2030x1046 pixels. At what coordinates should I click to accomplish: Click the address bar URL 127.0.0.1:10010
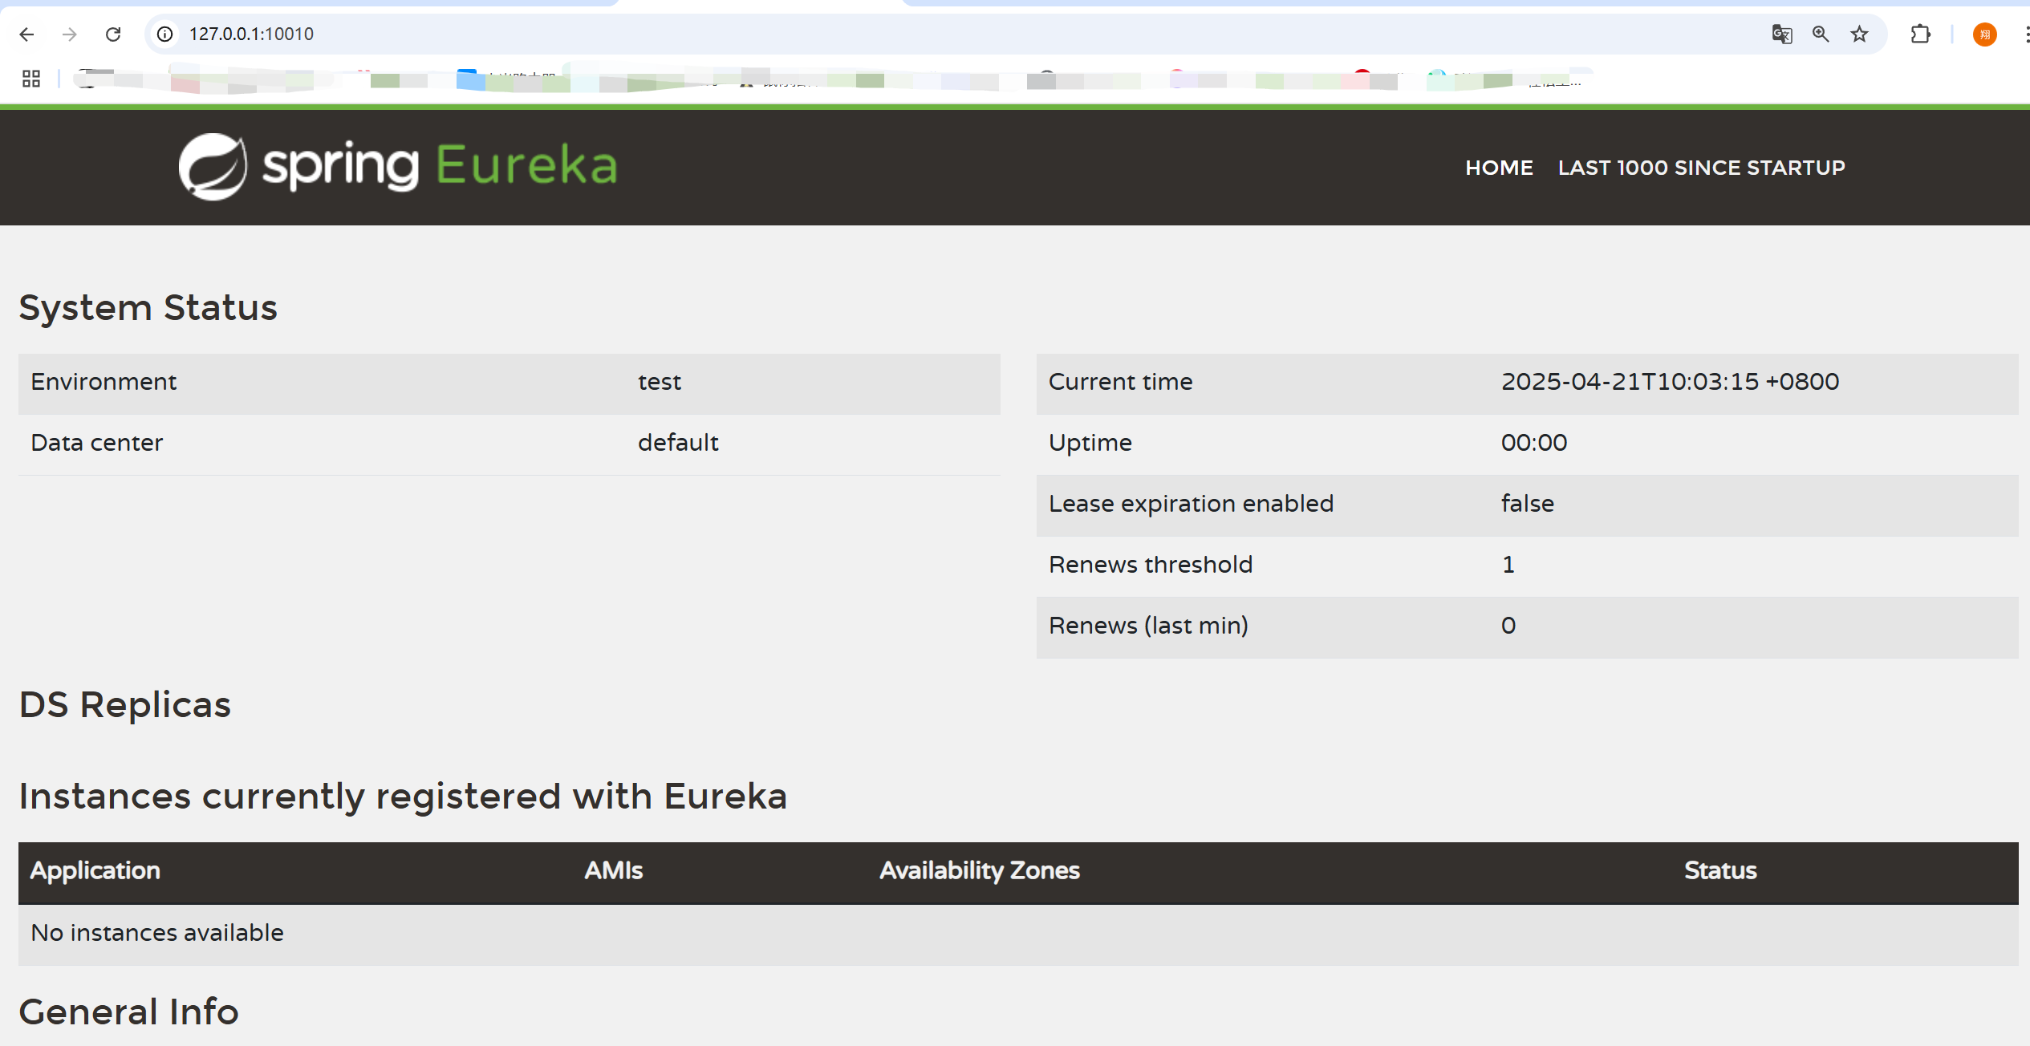tap(251, 34)
